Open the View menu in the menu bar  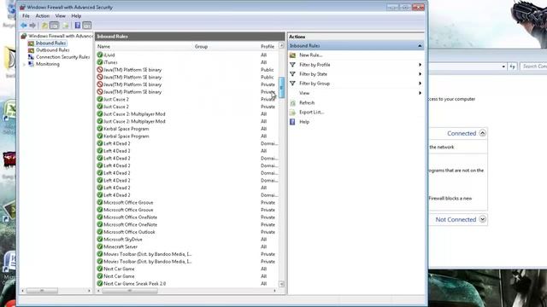tap(61, 16)
